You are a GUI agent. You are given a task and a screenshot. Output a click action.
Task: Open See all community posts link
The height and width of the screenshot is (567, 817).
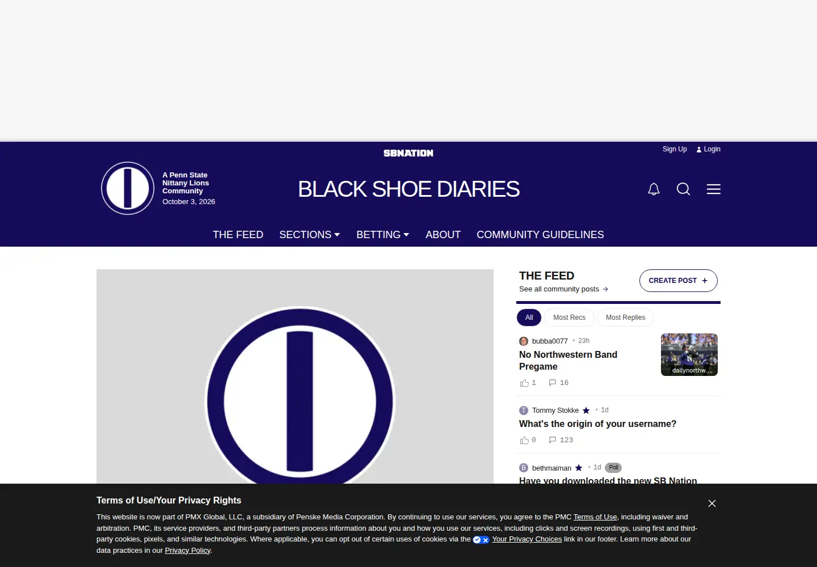[564, 289]
